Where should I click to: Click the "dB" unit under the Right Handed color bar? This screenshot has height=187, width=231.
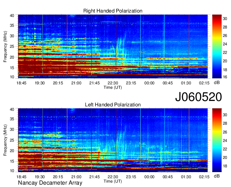pos(217,83)
